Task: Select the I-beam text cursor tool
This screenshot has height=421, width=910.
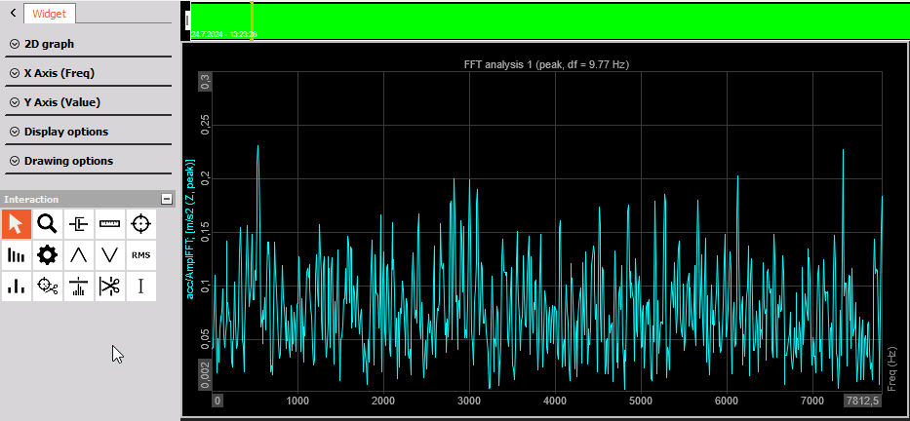Action: click(x=141, y=287)
